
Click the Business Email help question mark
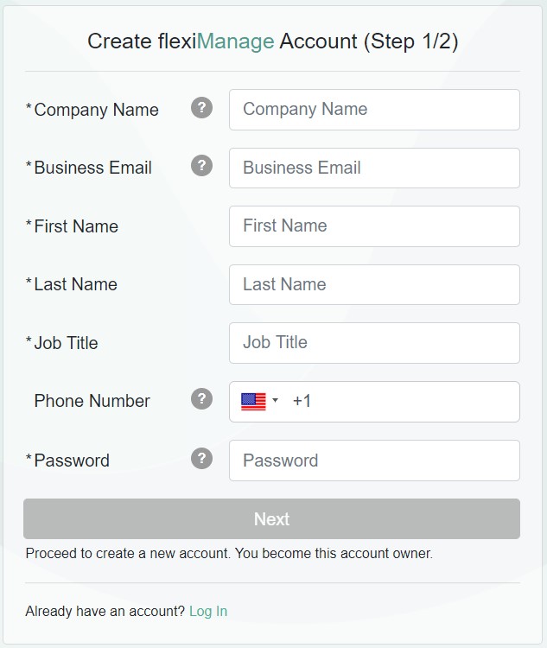[x=201, y=166]
